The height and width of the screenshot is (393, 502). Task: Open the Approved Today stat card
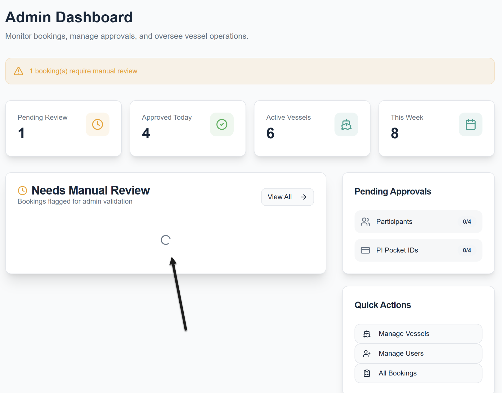coord(188,128)
